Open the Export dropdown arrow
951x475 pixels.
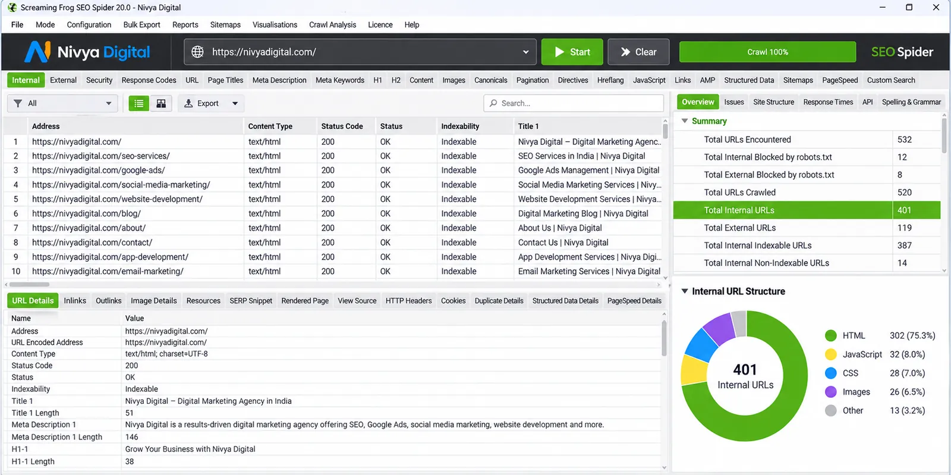point(235,103)
